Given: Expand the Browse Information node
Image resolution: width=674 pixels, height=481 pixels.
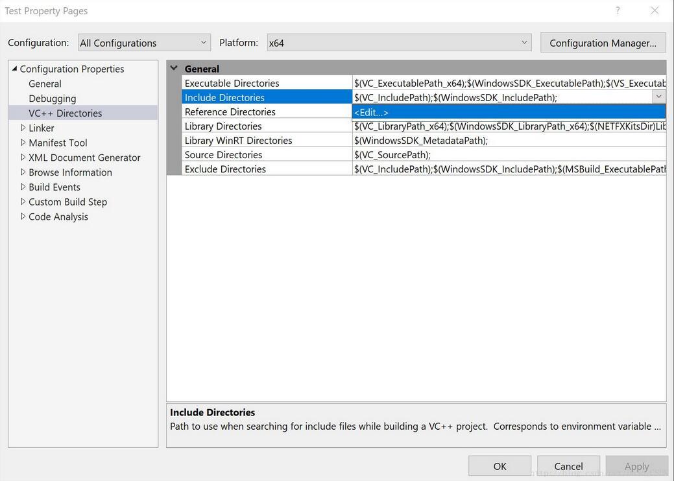Looking at the screenshot, I should tap(23, 172).
